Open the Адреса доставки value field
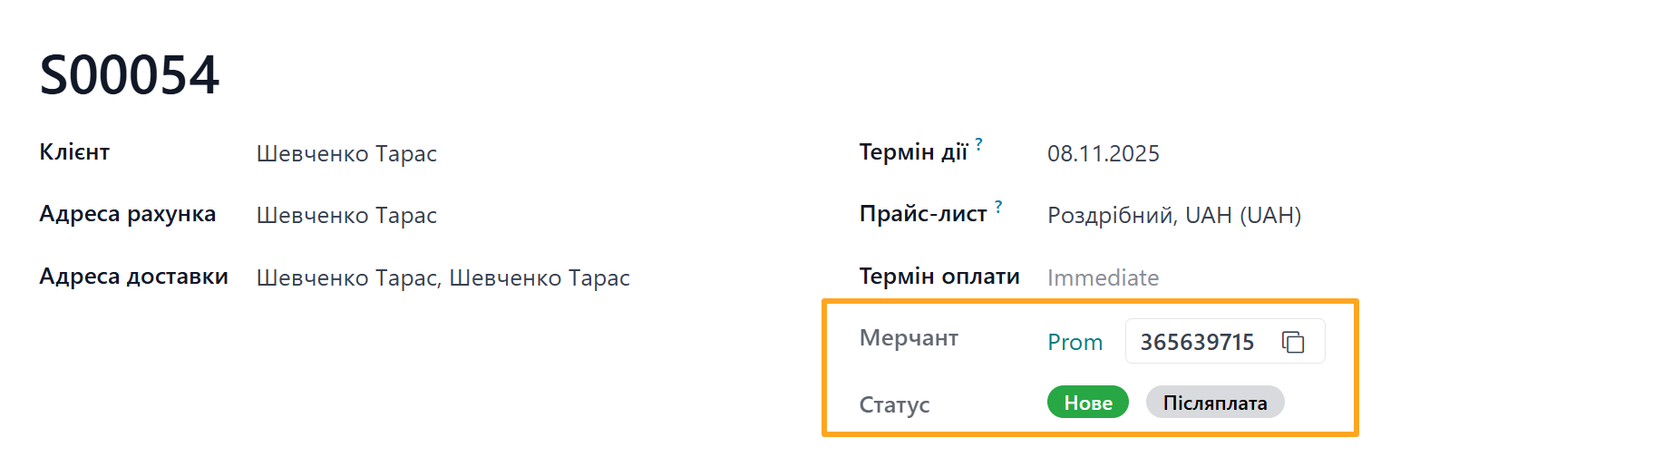The image size is (1663, 457). [442, 277]
